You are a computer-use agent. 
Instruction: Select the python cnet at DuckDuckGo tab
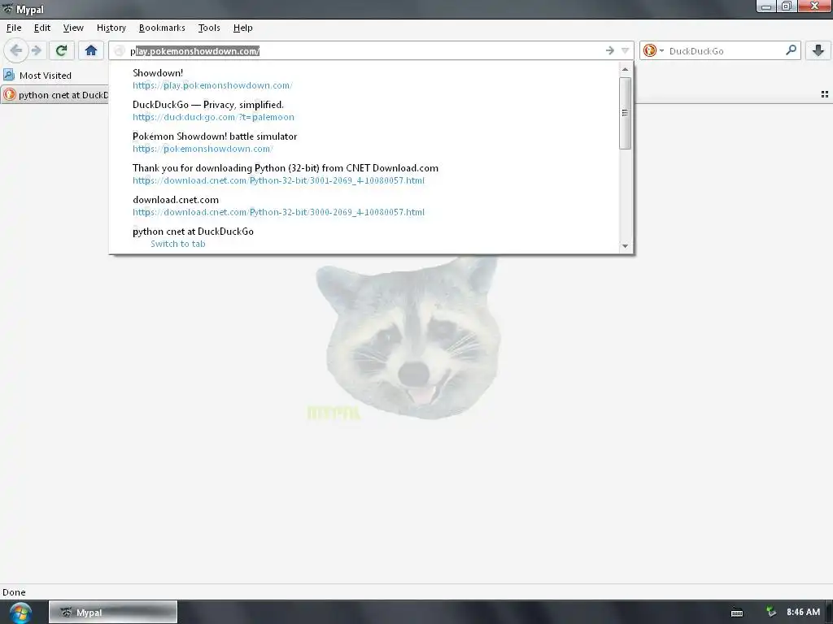[x=55, y=95]
